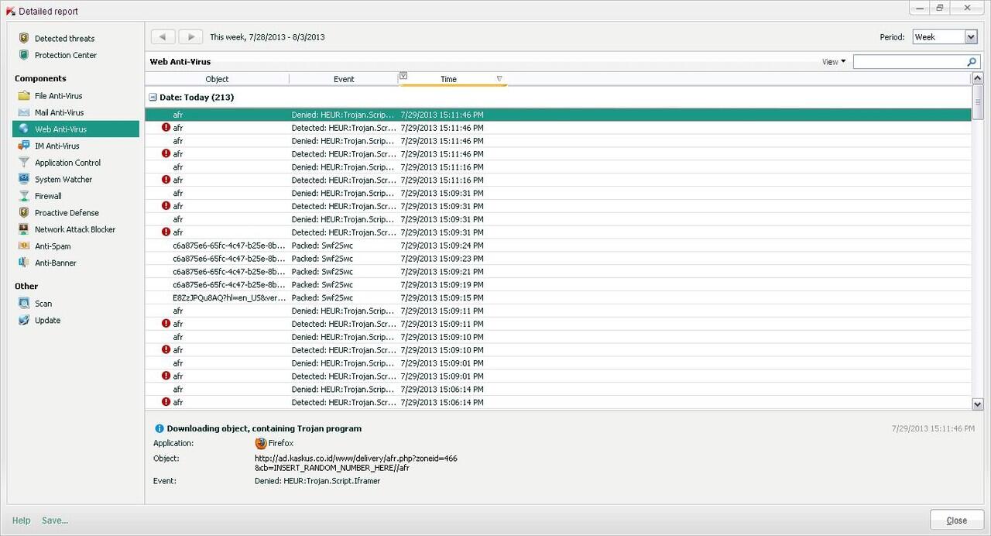Select the Anti-Banner component
The width and height of the screenshot is (991, 536).
(x=55, y=263)
